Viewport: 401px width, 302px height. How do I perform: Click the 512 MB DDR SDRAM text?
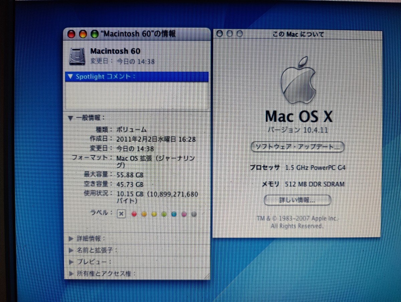[x=314, y=184]
